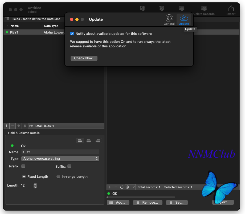The image size is (245, 214).
Task: Minimize the Update preferences window
Action: point(77,19)
